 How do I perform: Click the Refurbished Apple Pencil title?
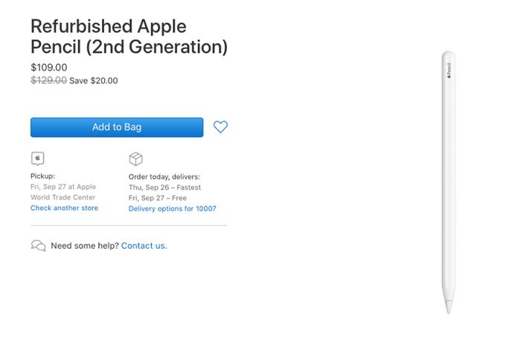129,36
